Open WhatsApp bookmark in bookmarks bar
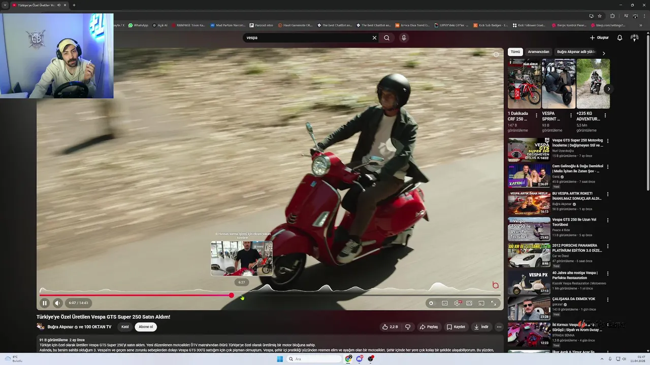650x365 pixels. click(138, 25)
